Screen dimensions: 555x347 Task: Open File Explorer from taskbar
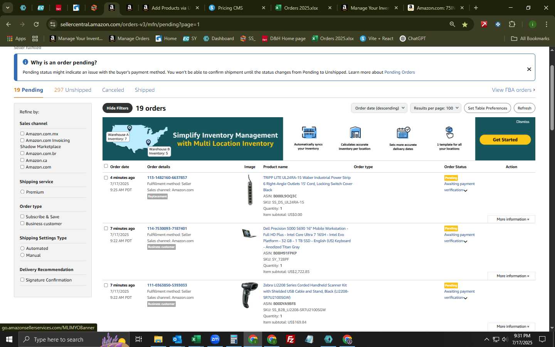158,339
